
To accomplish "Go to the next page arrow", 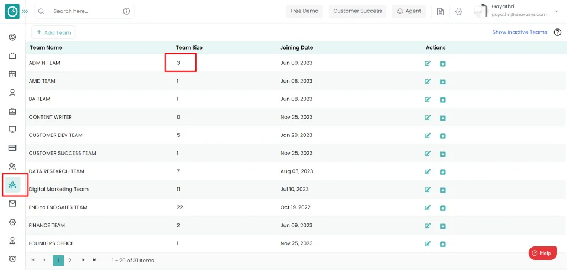I will [x=83, y=260].
